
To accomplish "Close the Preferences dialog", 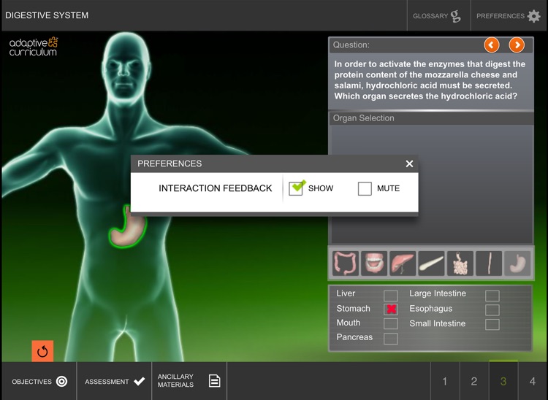I will 409,164.
